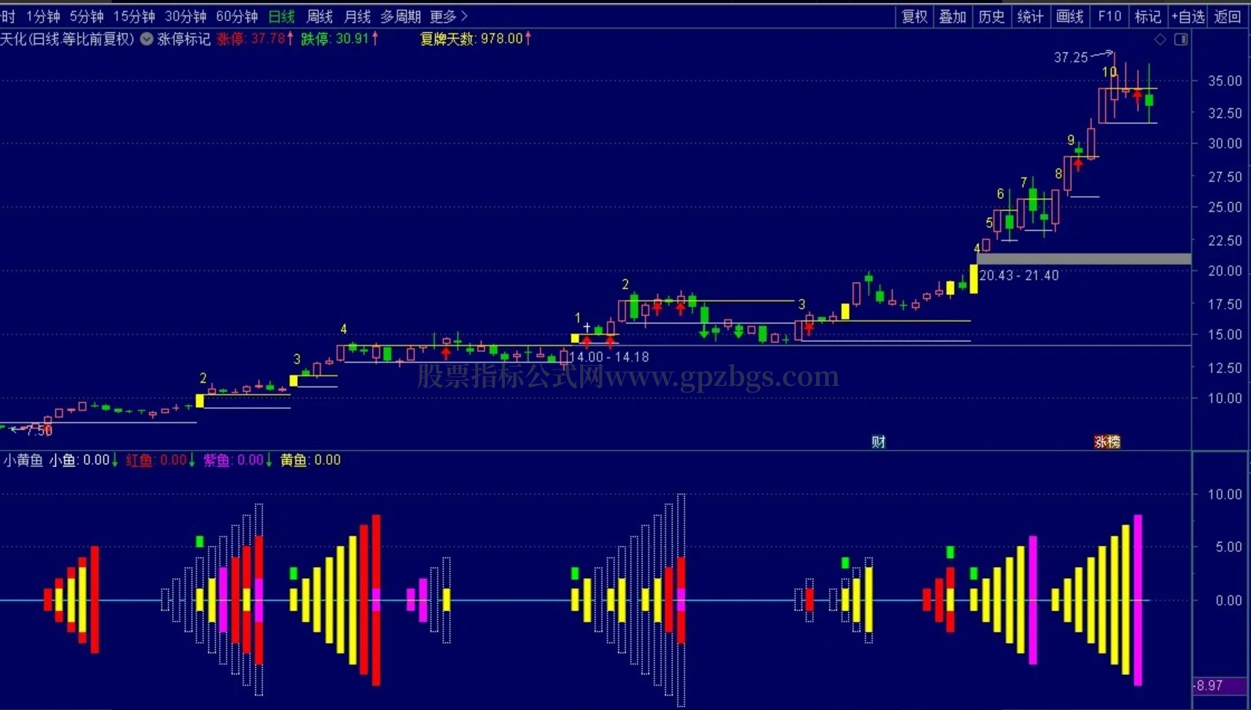The width and height of the screenshot is (1251, 710).
Task: Select the 月线 monthly period
Action: click(x=357, y=16)
